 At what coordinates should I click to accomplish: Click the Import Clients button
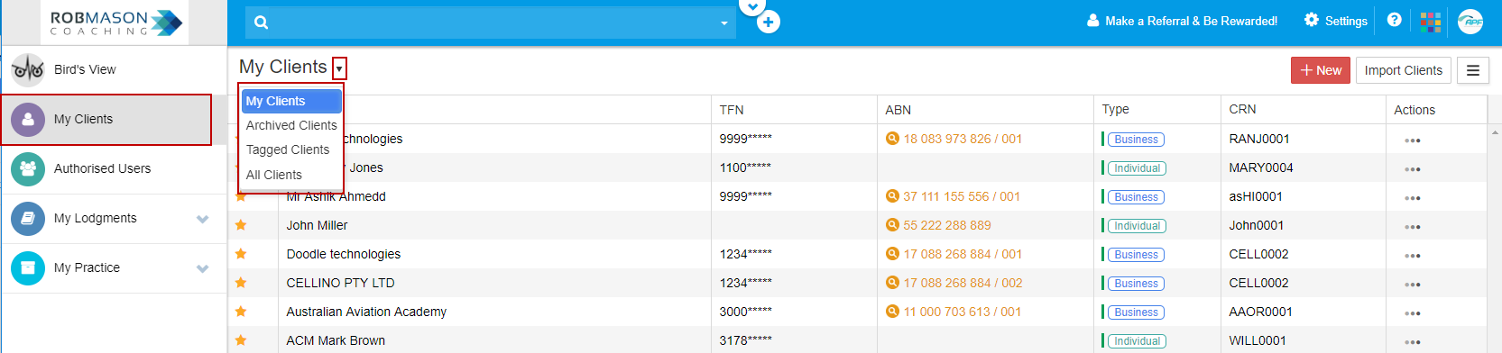point(1403,70)
